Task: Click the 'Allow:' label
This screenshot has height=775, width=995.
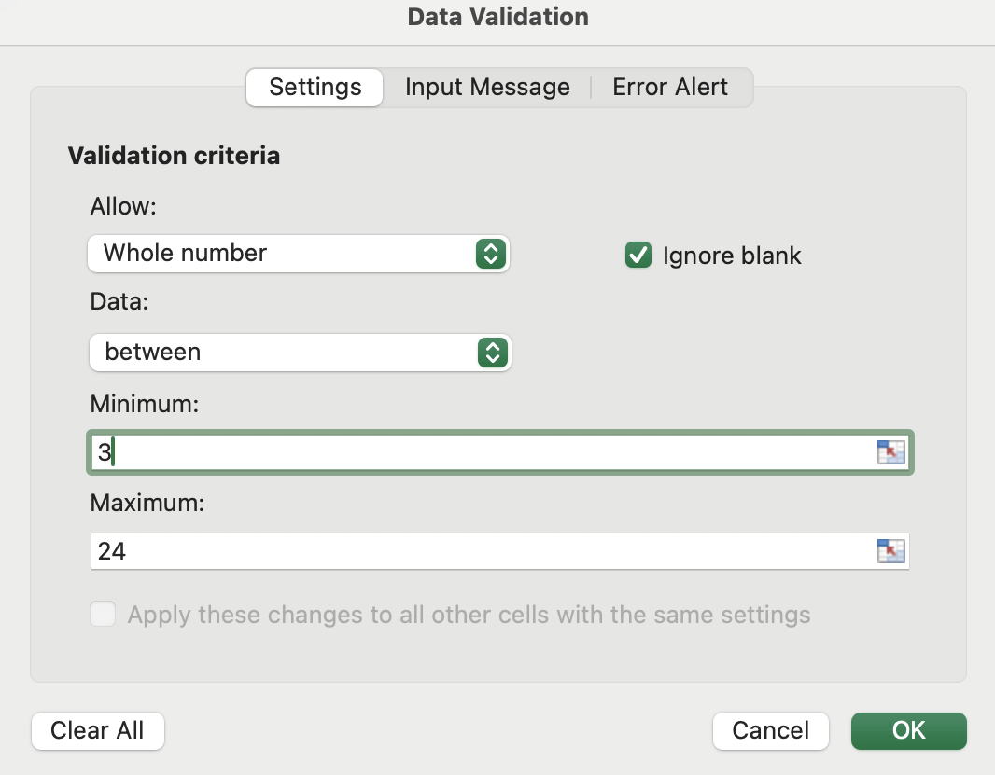Action: (x=123, y=206)
